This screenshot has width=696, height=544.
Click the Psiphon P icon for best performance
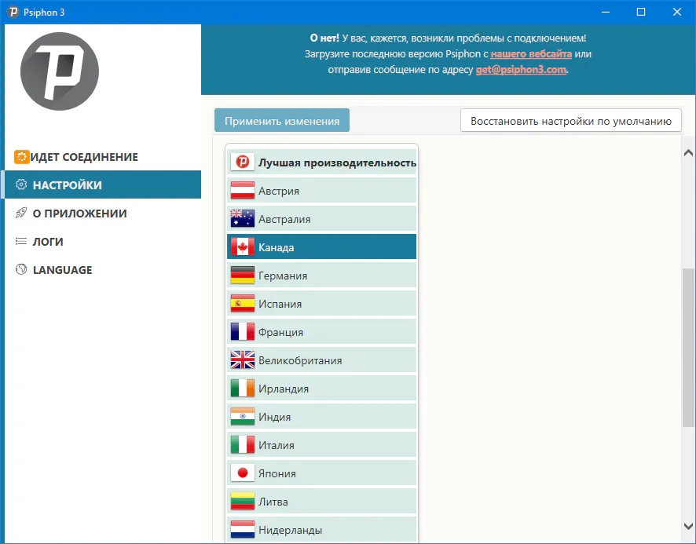pyautogui.click(x=243, y=162)
